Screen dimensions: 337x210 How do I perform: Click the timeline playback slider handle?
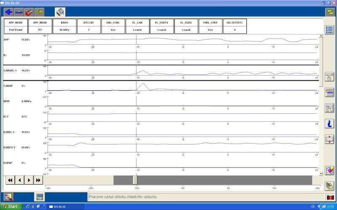pos(135,180)
